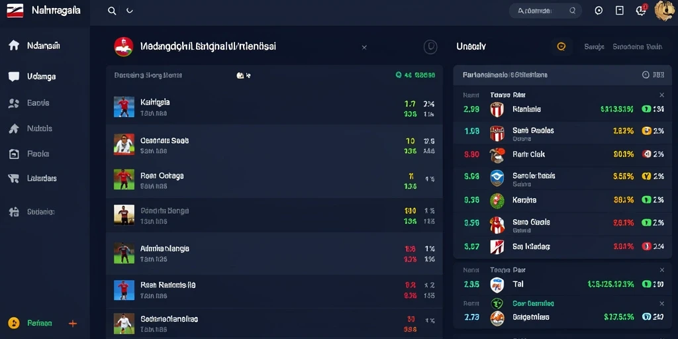Open notifications bell with red badge

(641, 11)
